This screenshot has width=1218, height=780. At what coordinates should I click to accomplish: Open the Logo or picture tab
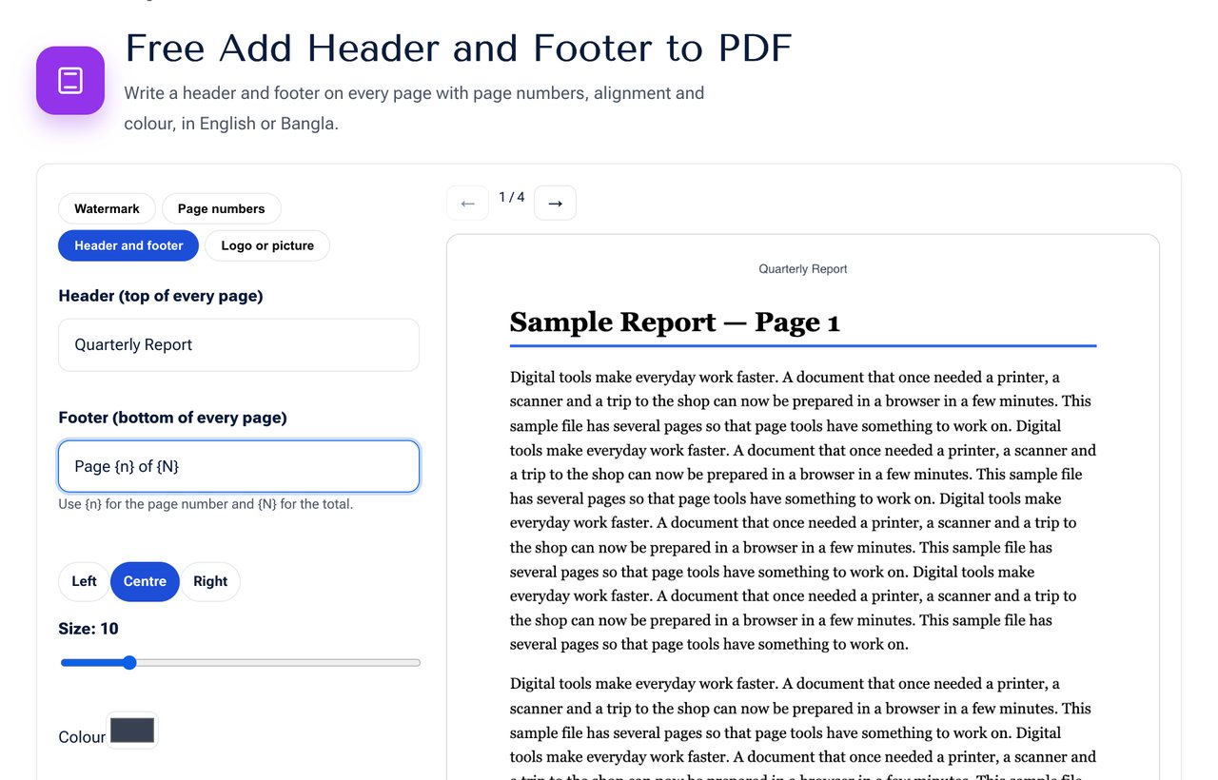point(267,245)
